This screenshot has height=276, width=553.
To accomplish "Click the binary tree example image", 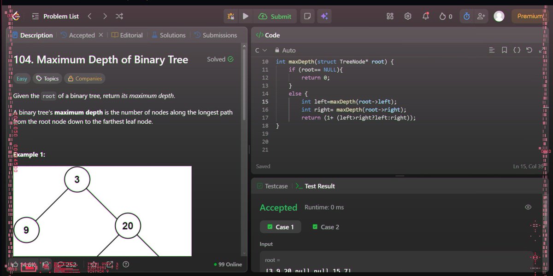I will (x=102, y=211).
